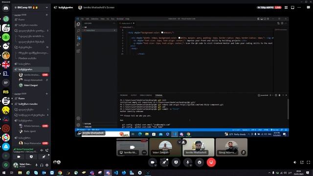Click Valeri Zangari user profile in bottom panel
Viewport: 313px width, 176px height.
(22, 165)
